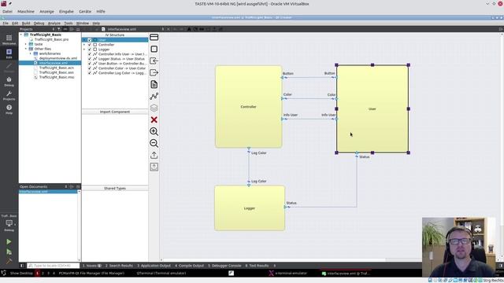504x283 pixels.
Task: Switch to PCManFM-Qt File Manager in taskbar
Action: click(91, 274)
